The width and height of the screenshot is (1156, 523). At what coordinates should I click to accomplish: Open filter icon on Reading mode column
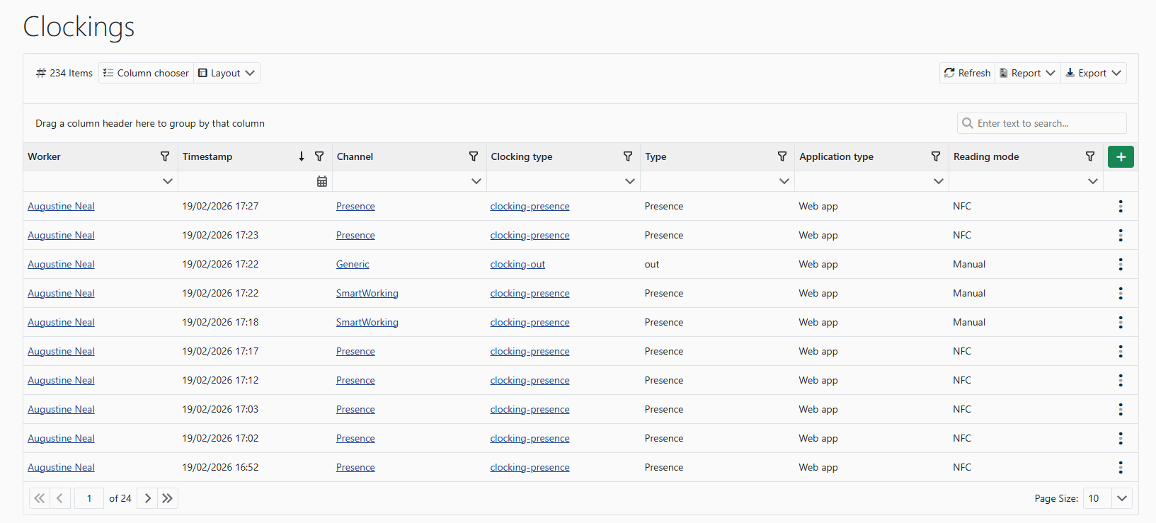[x=1090, y=156]
